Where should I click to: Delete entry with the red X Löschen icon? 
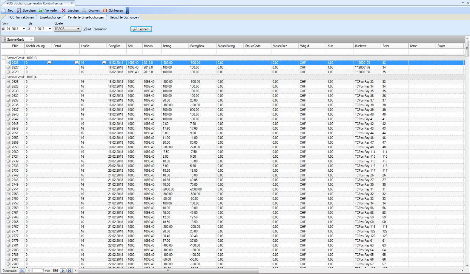click(64, 10)
